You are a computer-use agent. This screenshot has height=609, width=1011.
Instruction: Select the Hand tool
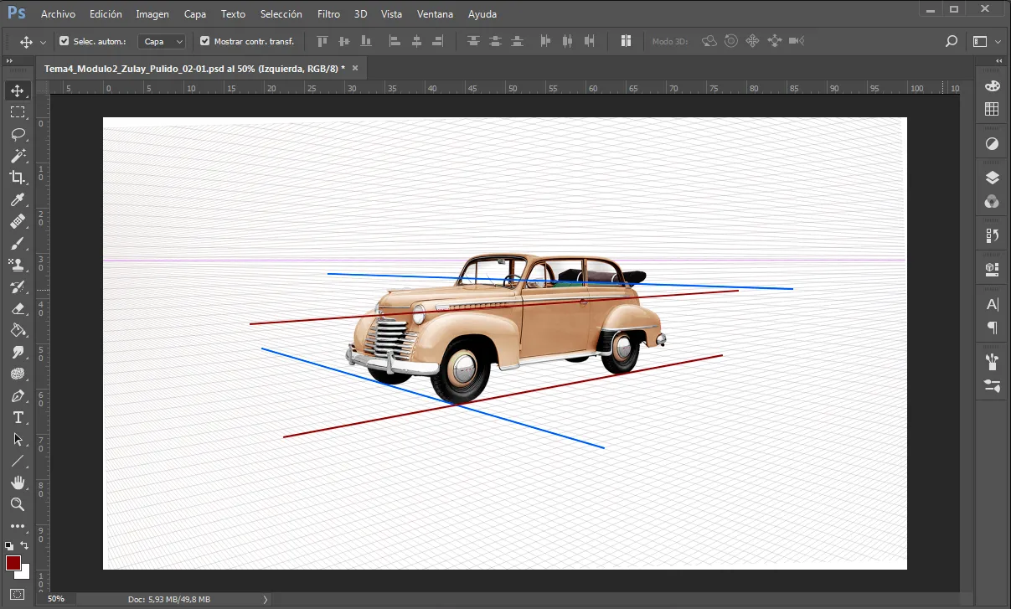(x=18, y=483)
